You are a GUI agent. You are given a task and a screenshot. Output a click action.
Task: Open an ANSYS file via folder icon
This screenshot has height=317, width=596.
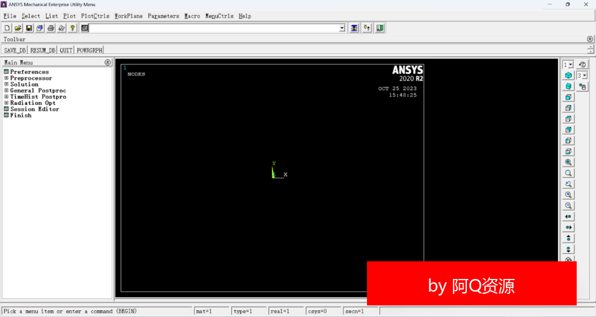coord(18,28)
